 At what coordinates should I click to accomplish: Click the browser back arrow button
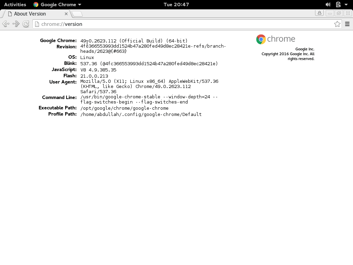(6, 24)
